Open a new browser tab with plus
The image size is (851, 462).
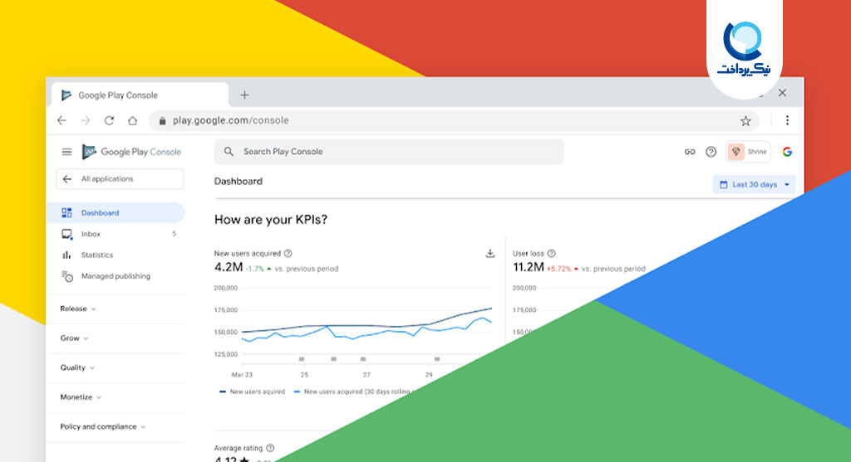coord(244,95)
